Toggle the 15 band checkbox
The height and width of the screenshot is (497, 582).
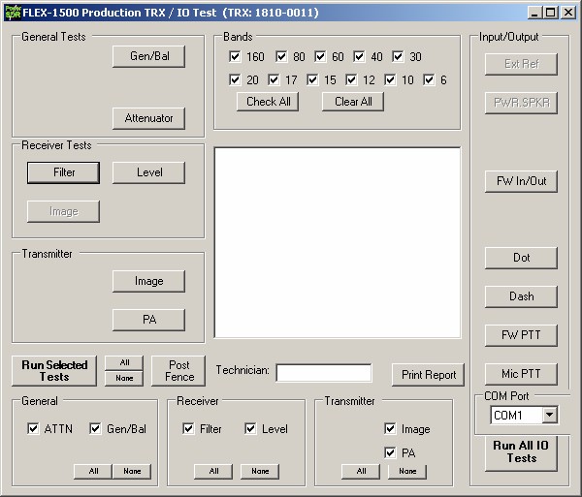312,79
